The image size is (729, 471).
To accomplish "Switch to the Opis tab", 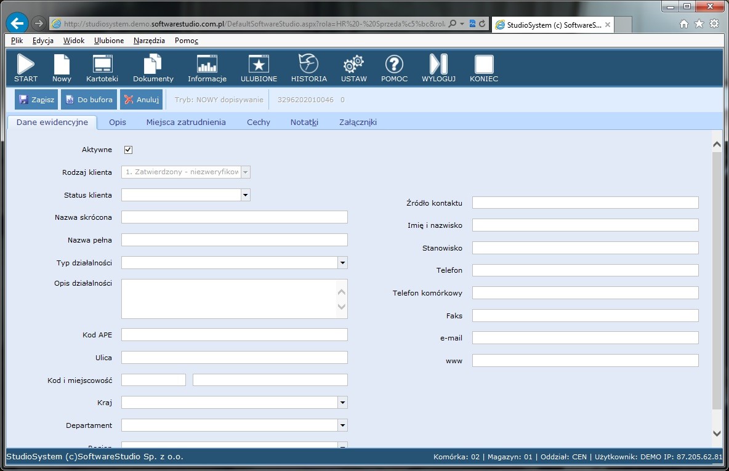I will pos(118,123).
